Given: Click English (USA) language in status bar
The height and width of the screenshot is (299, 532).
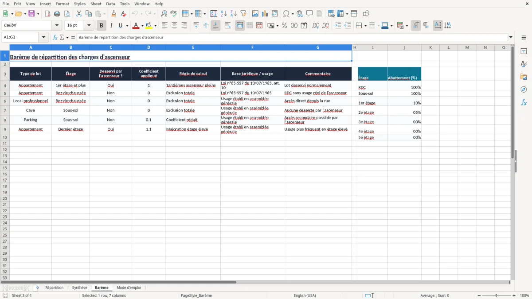Looking at the screenshot, I should coord(305,295).
